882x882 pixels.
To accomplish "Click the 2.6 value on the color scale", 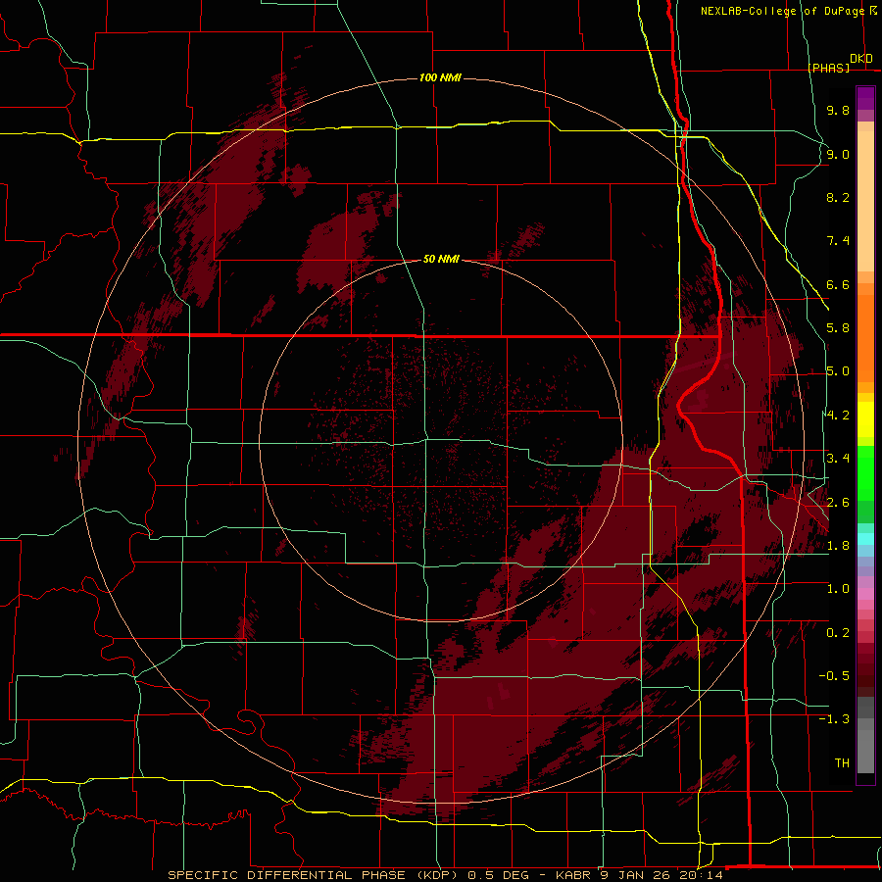I will pyautogui.click(x=838, y=503).
